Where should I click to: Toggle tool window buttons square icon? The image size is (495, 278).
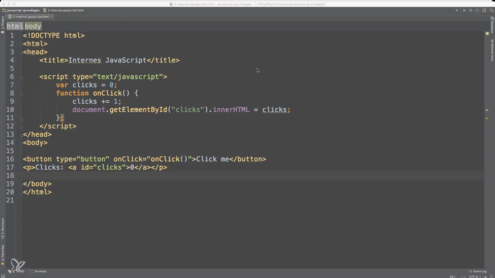[3, 276]
